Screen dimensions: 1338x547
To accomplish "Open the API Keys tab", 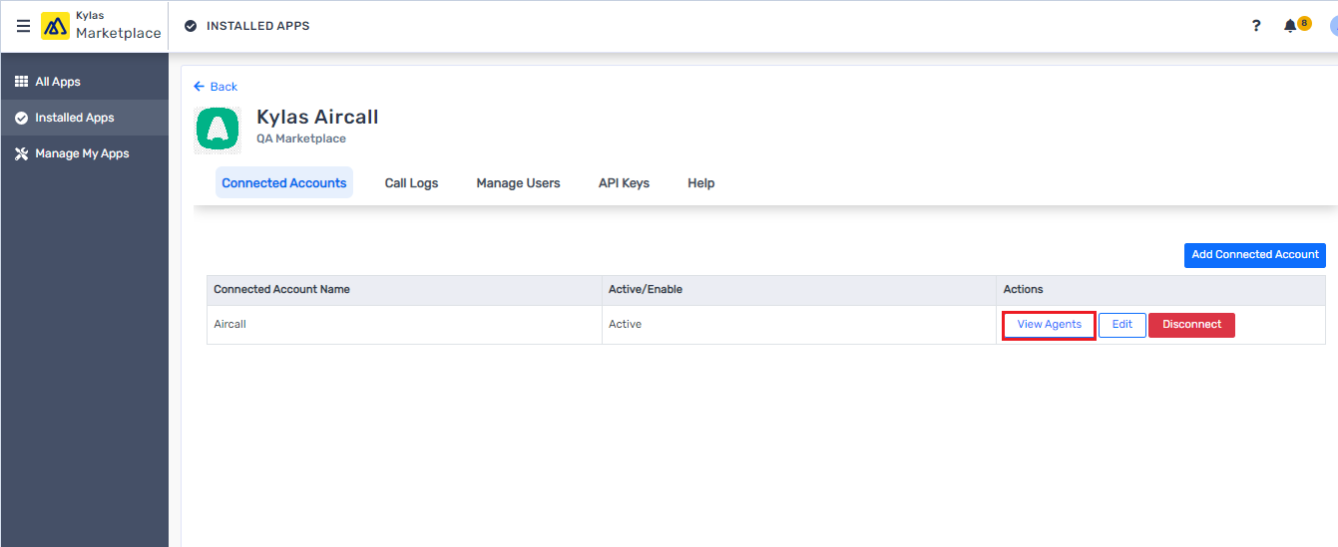I will pos(624,183).
